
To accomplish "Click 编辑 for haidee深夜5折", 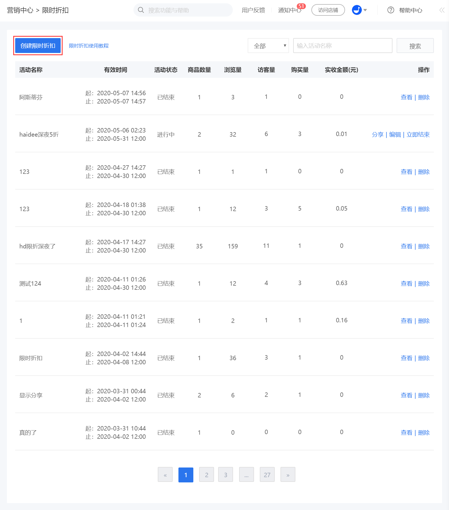I will [x=395, y=134].
